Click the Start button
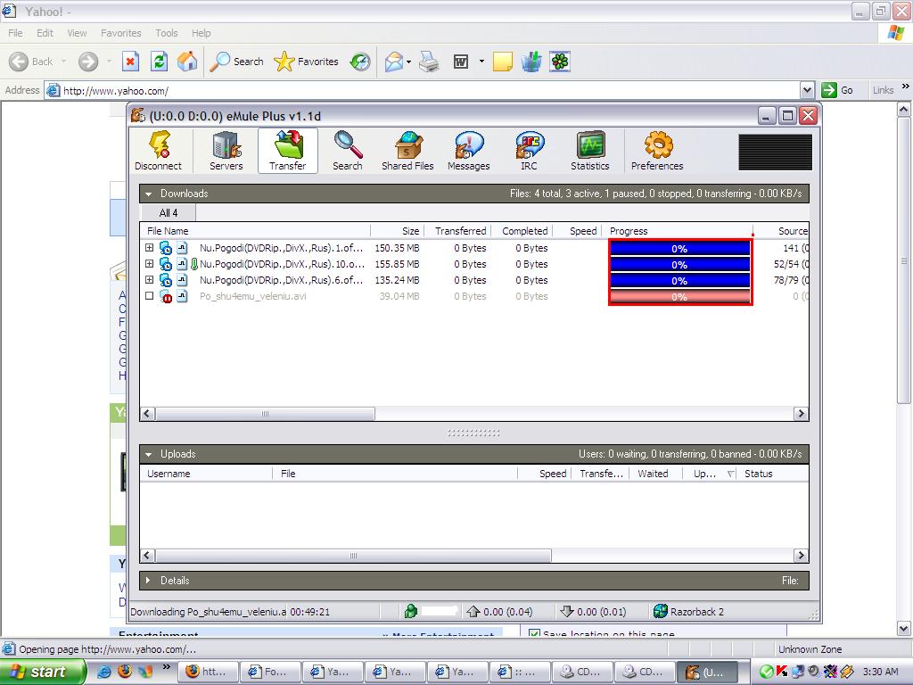913x685 pixels. tap(43, 672)
